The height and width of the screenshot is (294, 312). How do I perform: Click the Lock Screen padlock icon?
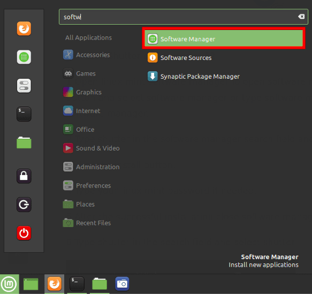tap(24, 176)
